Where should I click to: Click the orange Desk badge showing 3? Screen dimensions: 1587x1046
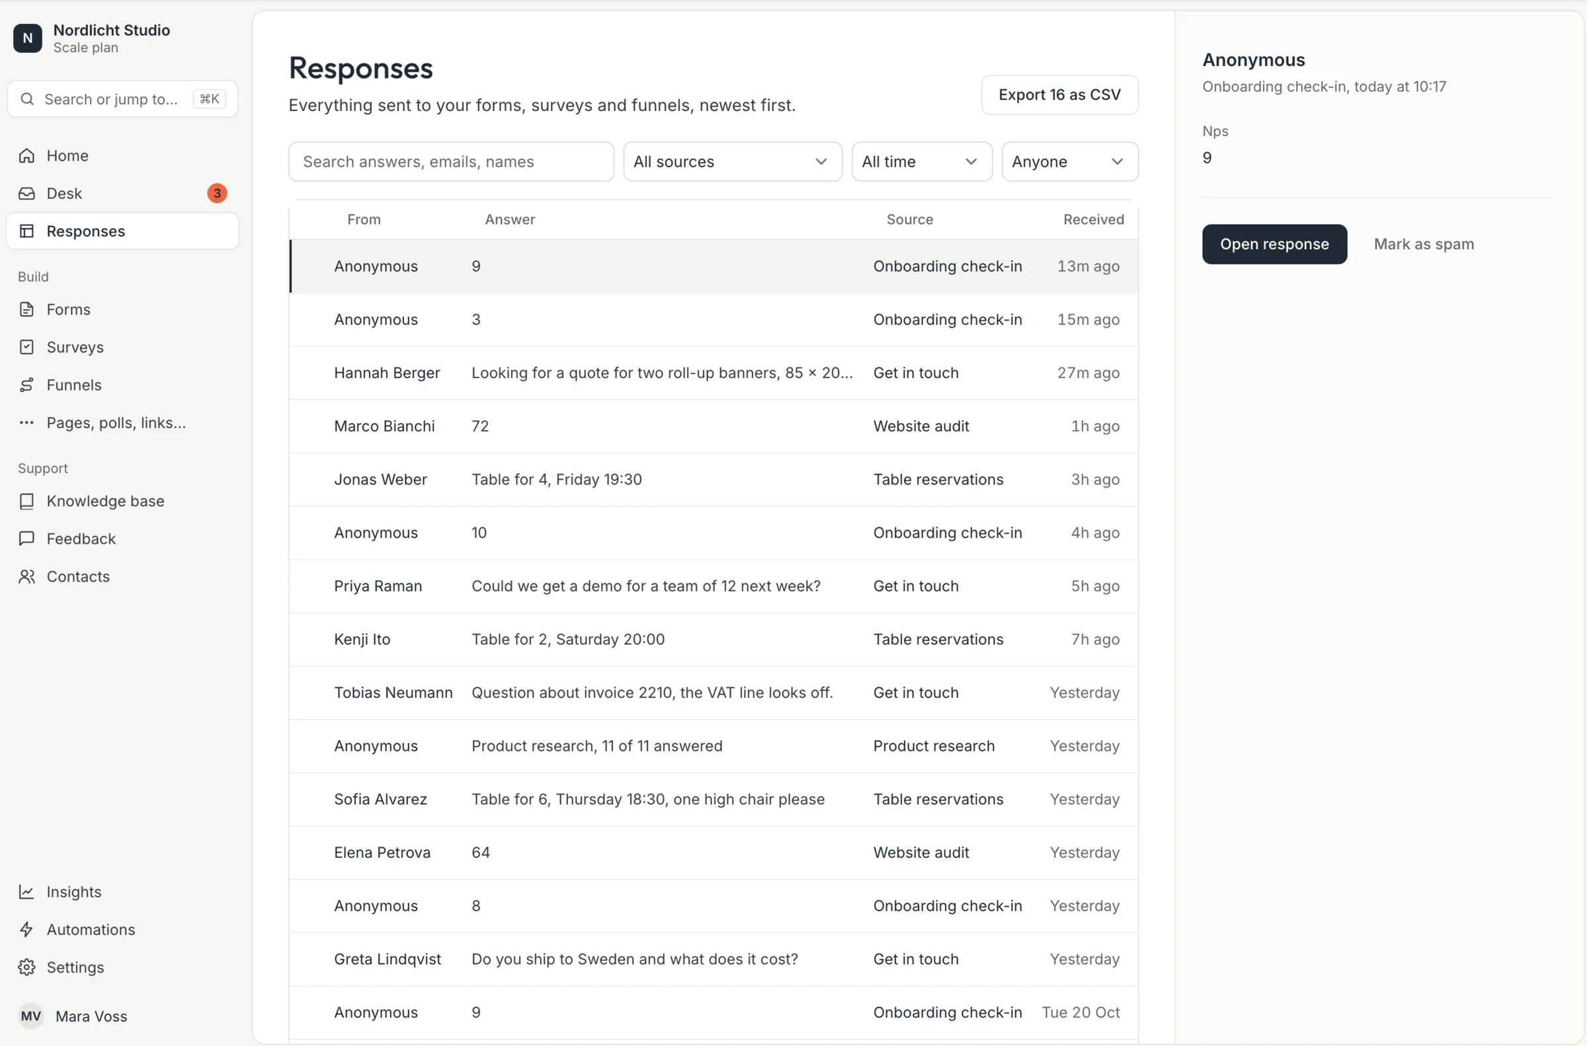coord(217,194)
